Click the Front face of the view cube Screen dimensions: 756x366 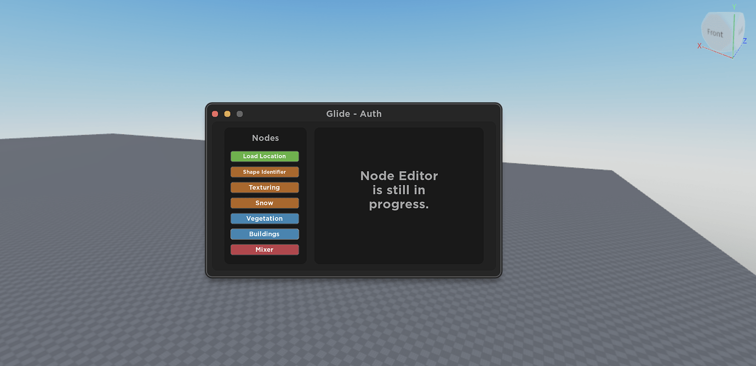(715, 33)
